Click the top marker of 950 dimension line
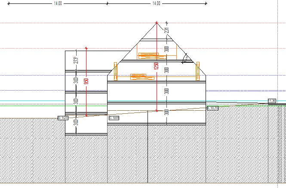 [x=86, y=48]
